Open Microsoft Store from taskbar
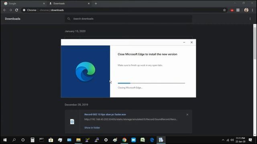This screenshot has height=144, width=257. [51, 140]
